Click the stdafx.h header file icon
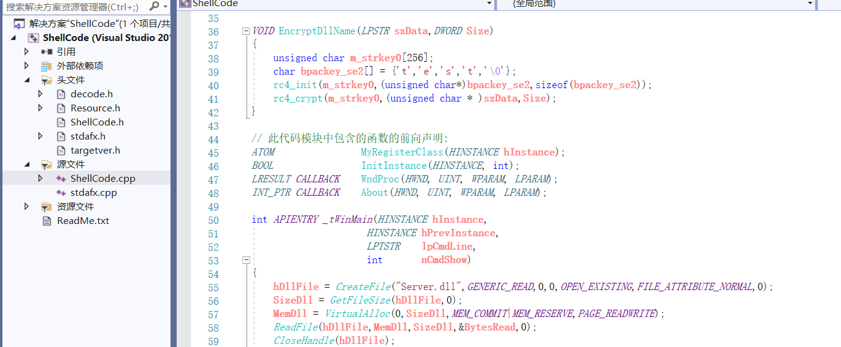841x347 pixels. 61,136
